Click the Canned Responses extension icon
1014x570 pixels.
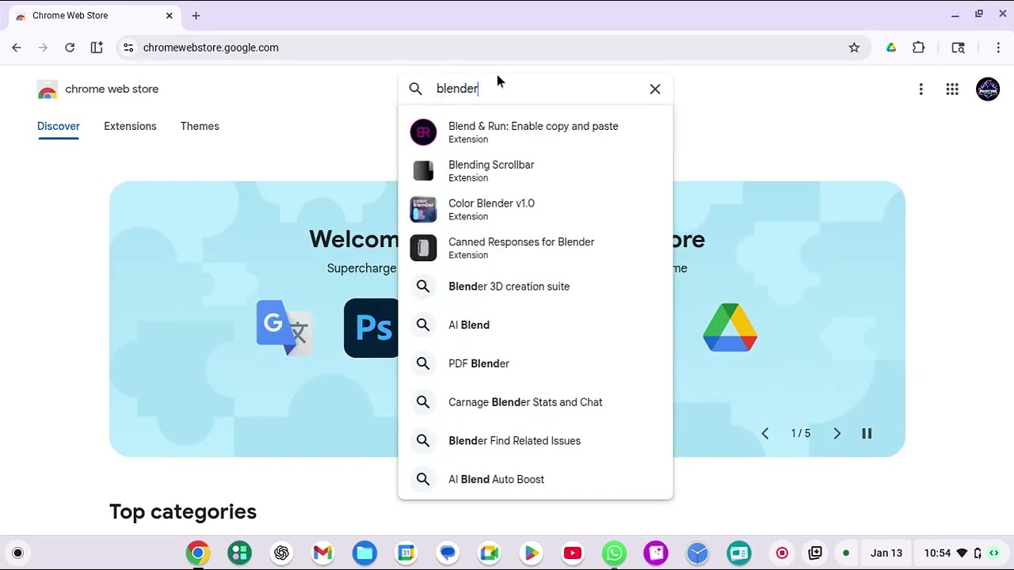423,248
